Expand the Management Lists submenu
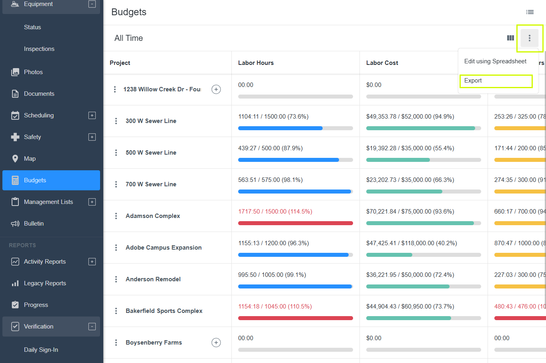Viewport: 546px width, 363px height. 92,202
